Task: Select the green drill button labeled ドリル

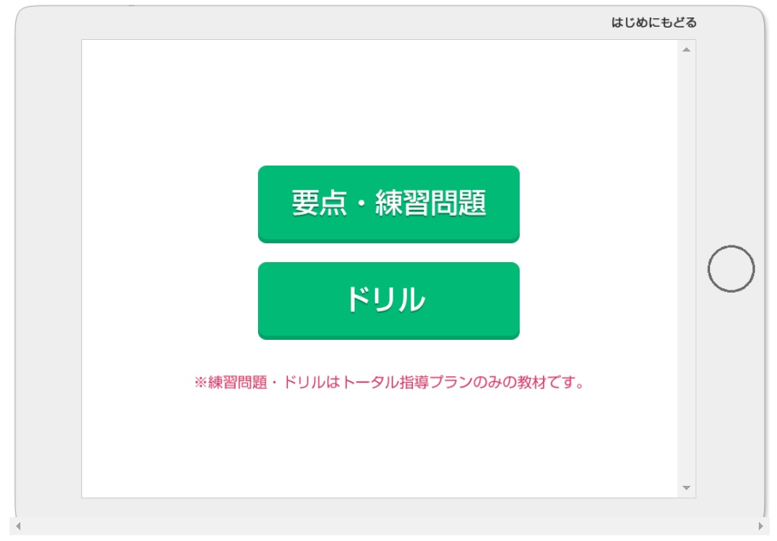Action: 388,301
